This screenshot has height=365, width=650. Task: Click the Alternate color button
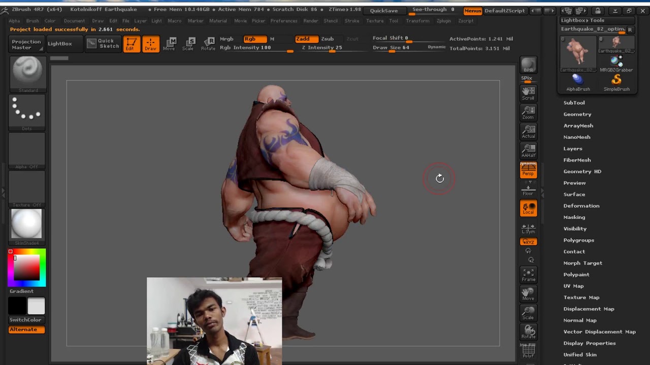pyautogui.click(x=26, y=330)
